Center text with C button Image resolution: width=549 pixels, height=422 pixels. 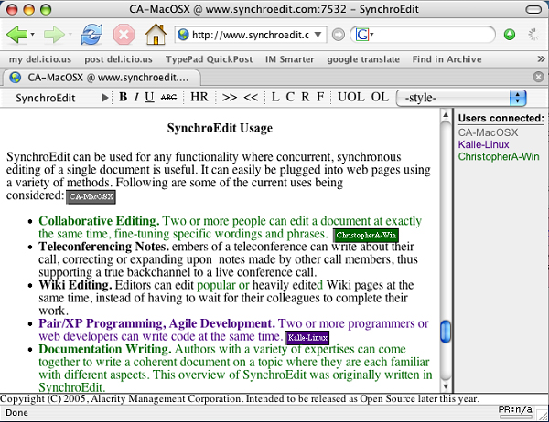[290, 97]
